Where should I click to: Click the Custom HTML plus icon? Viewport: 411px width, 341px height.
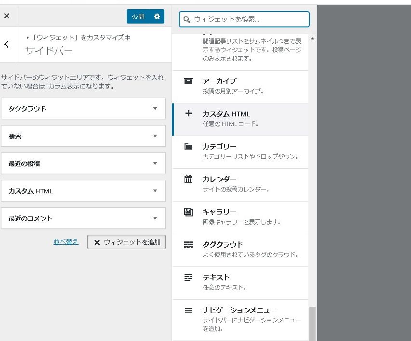point(188,114)
